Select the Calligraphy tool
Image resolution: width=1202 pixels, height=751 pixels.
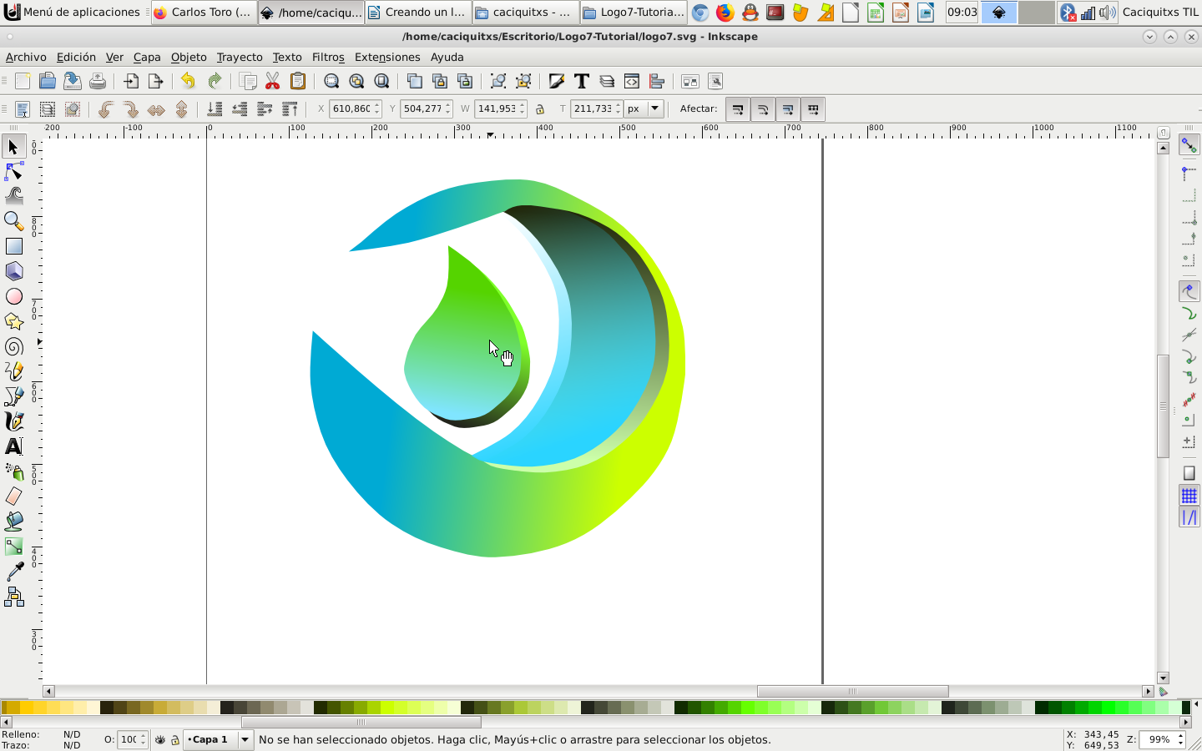pyautogui.click(x=14, y=421)
